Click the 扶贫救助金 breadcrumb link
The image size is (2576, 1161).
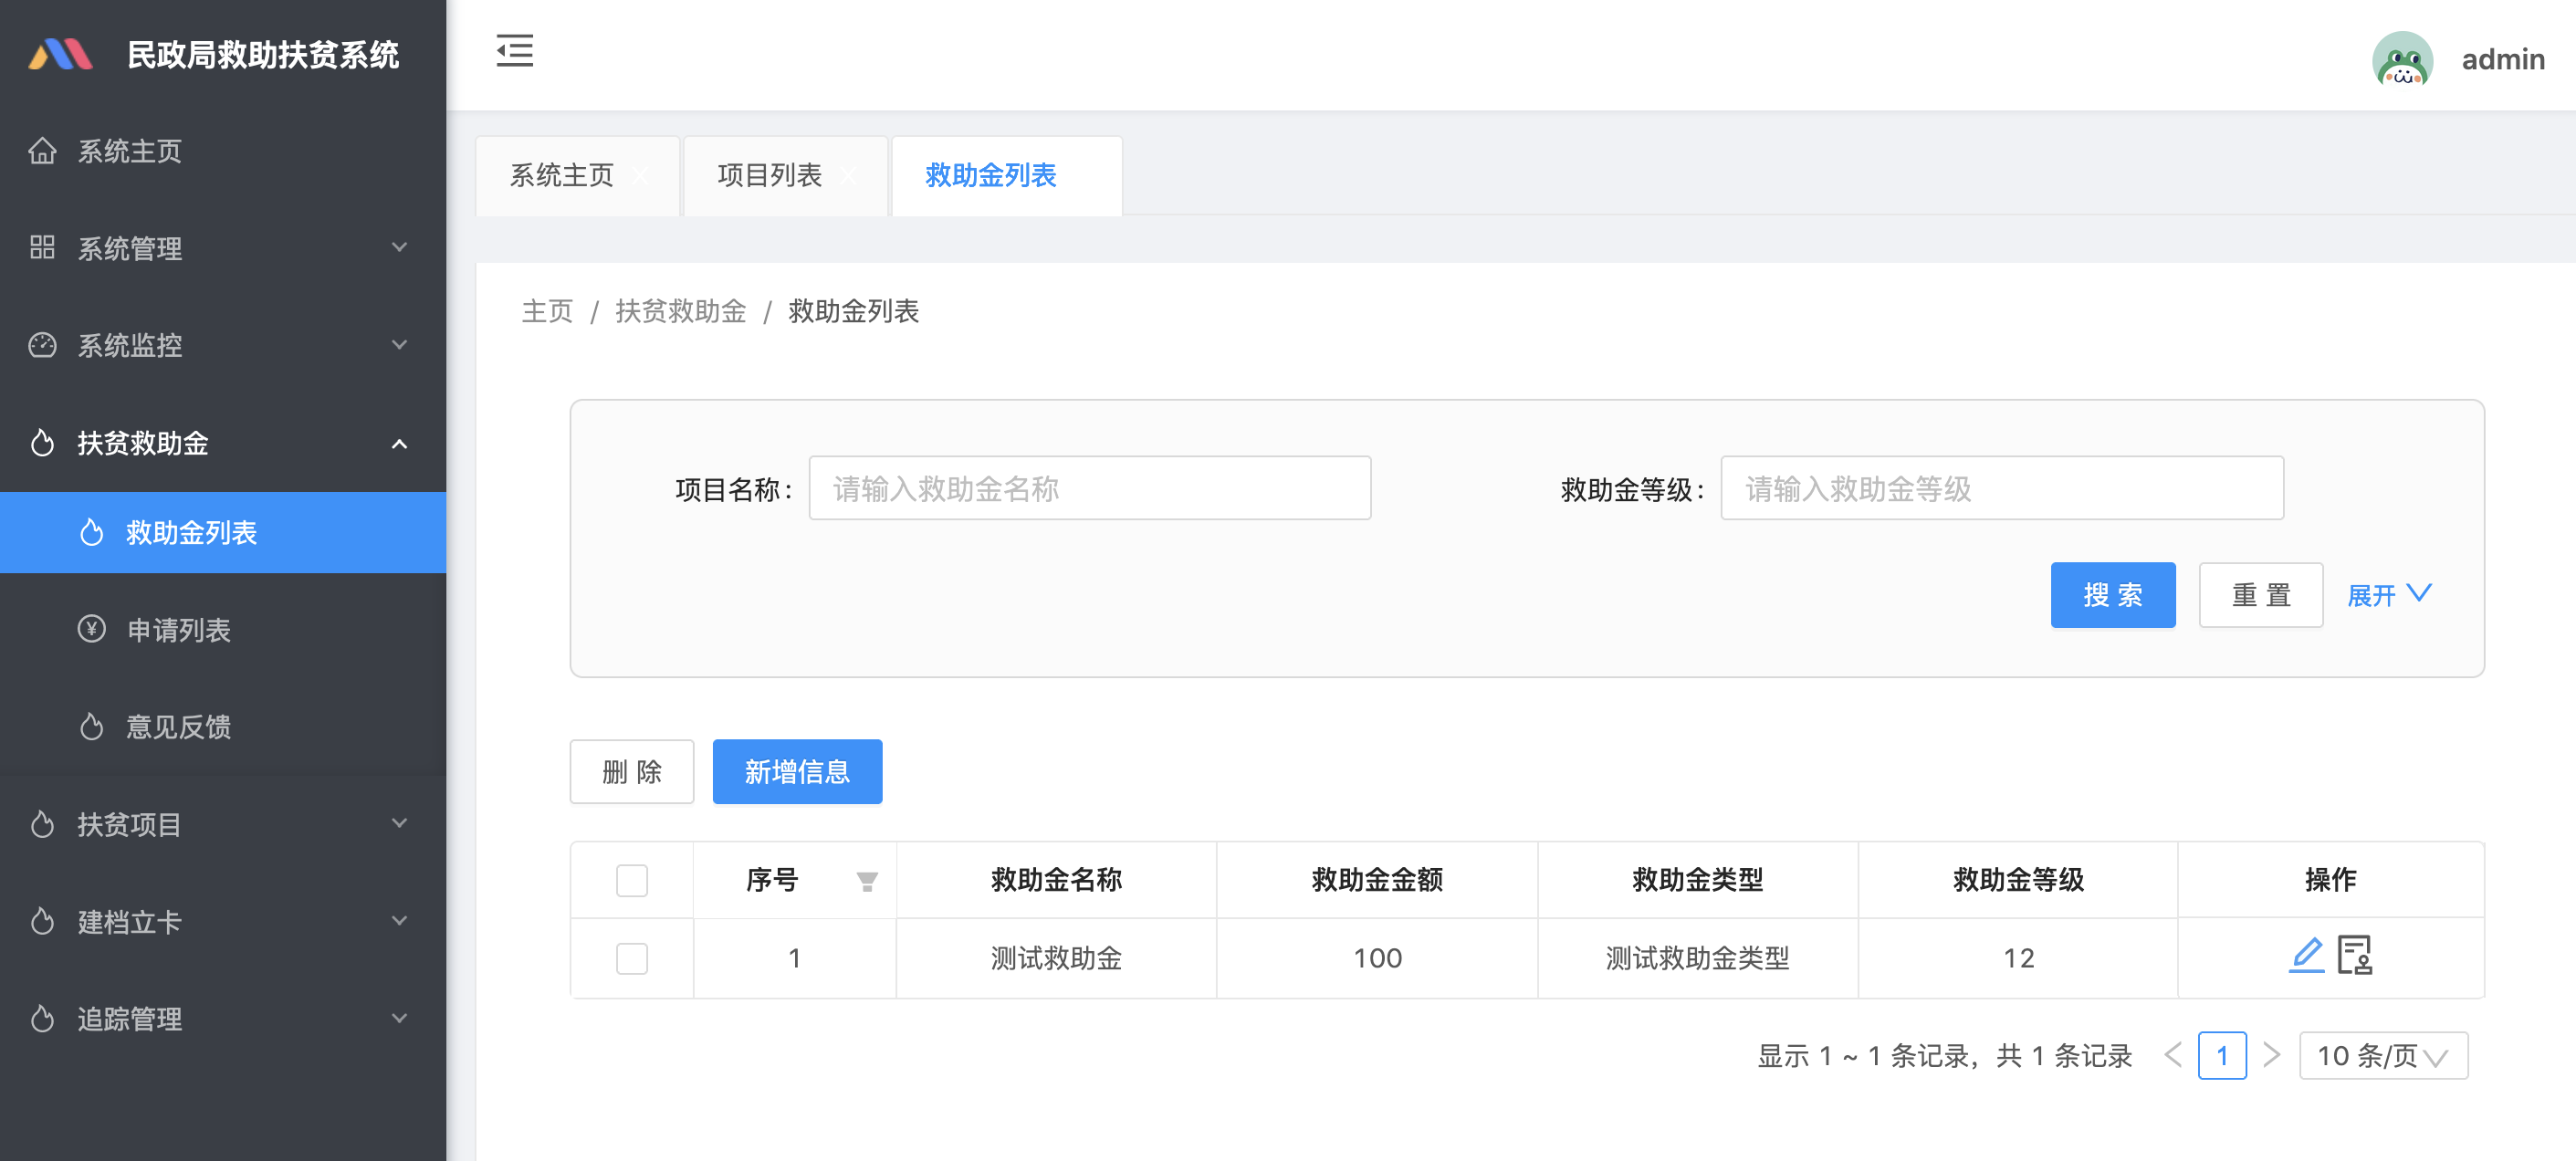pos(681,311)
